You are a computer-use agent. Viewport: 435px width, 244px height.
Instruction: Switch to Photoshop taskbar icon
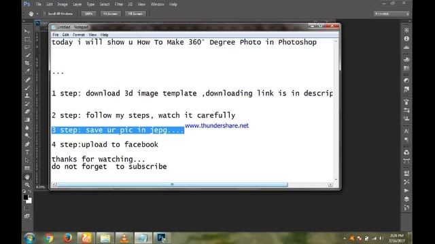point(162,238)
